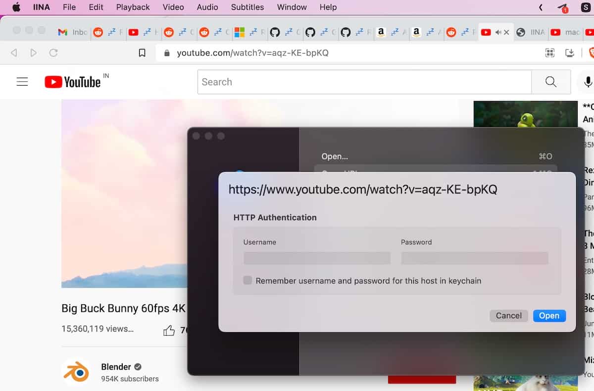Click the thumbs up like icon
Screen dimensions: 594x391
(169, 331)
